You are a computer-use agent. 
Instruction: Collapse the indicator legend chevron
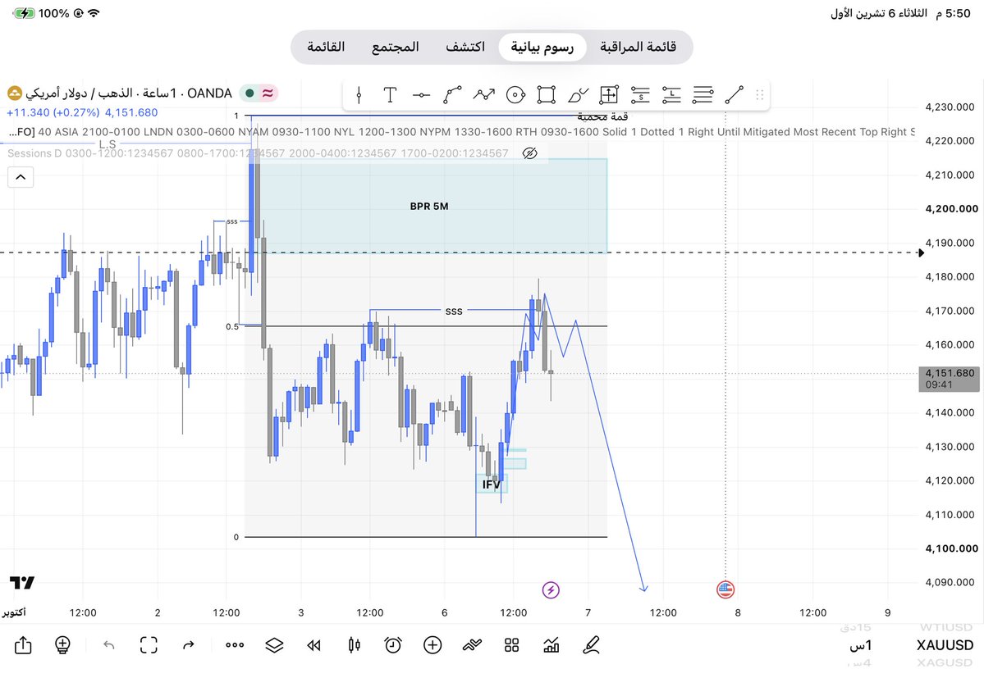click(21, 177)
